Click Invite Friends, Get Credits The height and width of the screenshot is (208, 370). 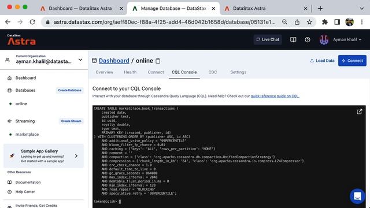pyautogui.click(x=36, y=206)
